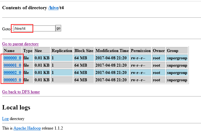
Task: Select size 0.01 KB in 000000_0 row
Action: point(42,58)
